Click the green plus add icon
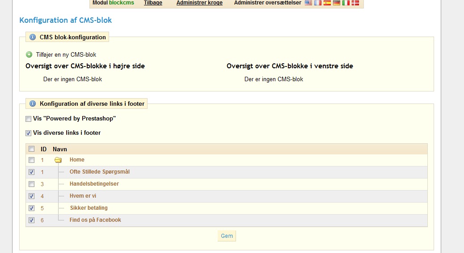Viewport: 464px width, 253px height. tap(30, 55)
